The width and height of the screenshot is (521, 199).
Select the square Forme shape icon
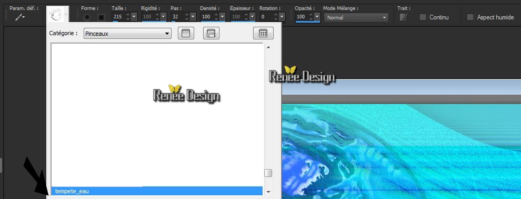point(102,17)
